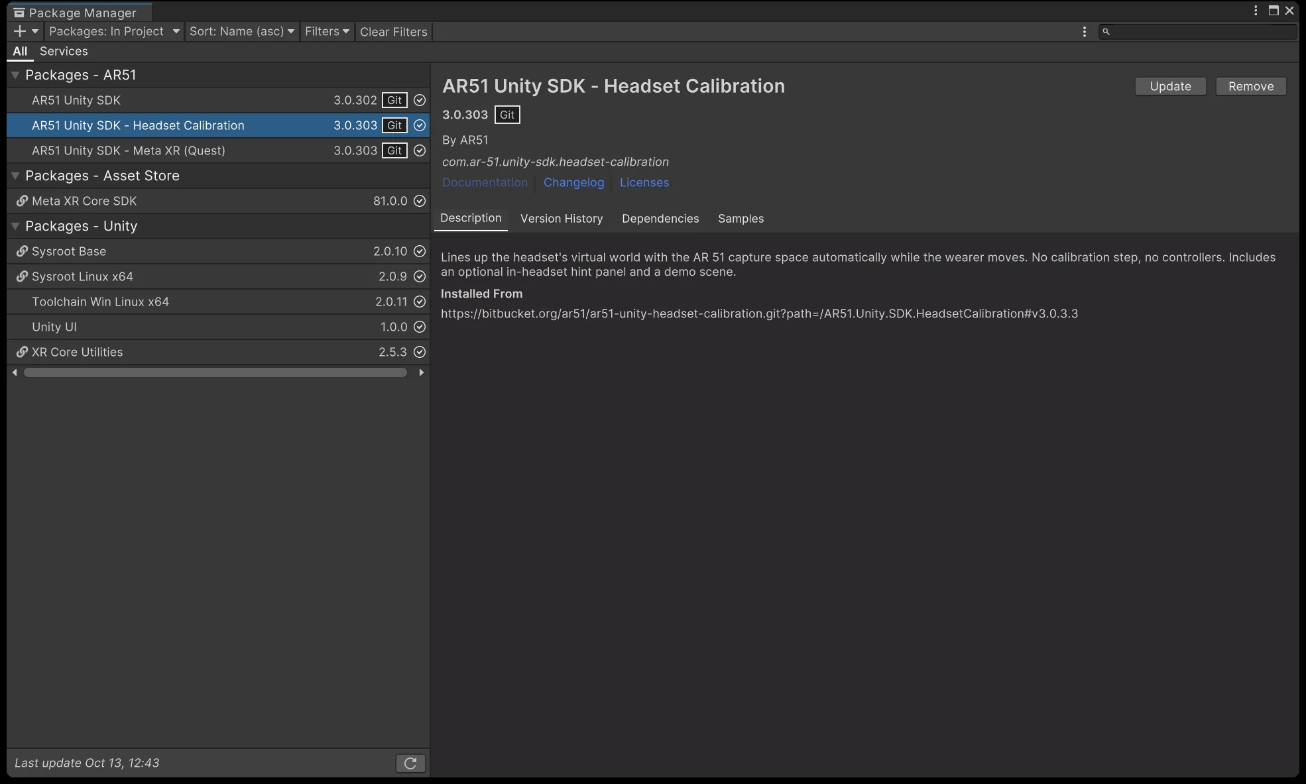Screen dimensions: 1306x784
Task: Open the Licenses link
Action: 644,182
